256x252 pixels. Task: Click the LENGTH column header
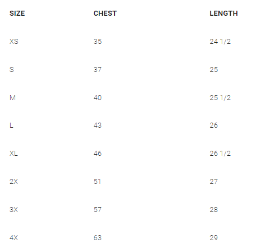pos(223,13)
